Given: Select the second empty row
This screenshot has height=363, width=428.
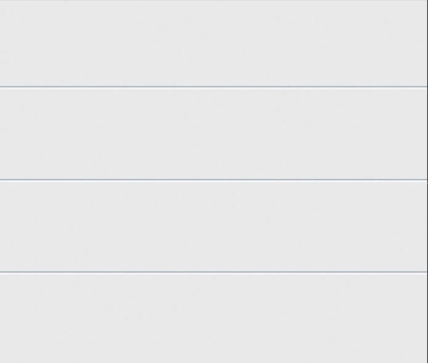Looking at the screenshot, I should pyautogui.click(x=213, y=133).
